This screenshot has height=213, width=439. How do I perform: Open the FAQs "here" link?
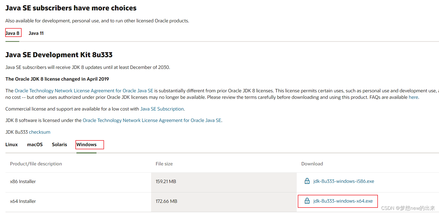click(413, 97)
